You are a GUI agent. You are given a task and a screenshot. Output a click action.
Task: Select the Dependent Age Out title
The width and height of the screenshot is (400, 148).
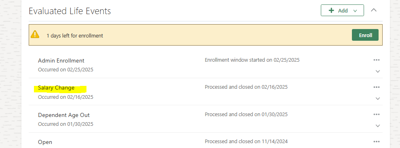click(x=64, y=115)
